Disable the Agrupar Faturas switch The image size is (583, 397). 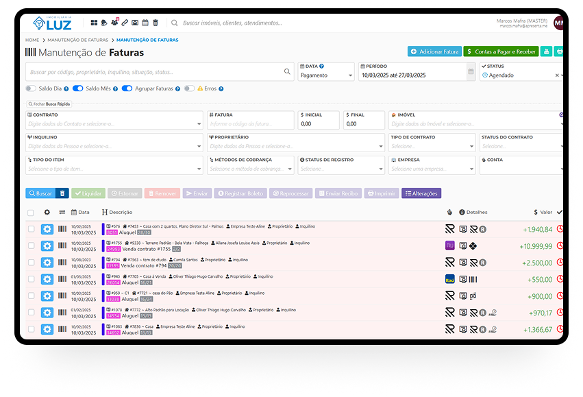(x=127, y=88)
